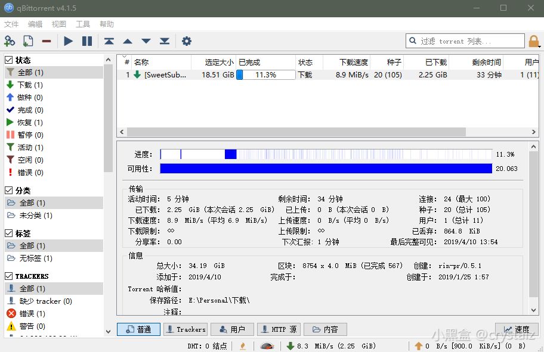Toggle the 分类 section checkbox
This screenshot has width=544, height=352.
click(x=8, y=190)
